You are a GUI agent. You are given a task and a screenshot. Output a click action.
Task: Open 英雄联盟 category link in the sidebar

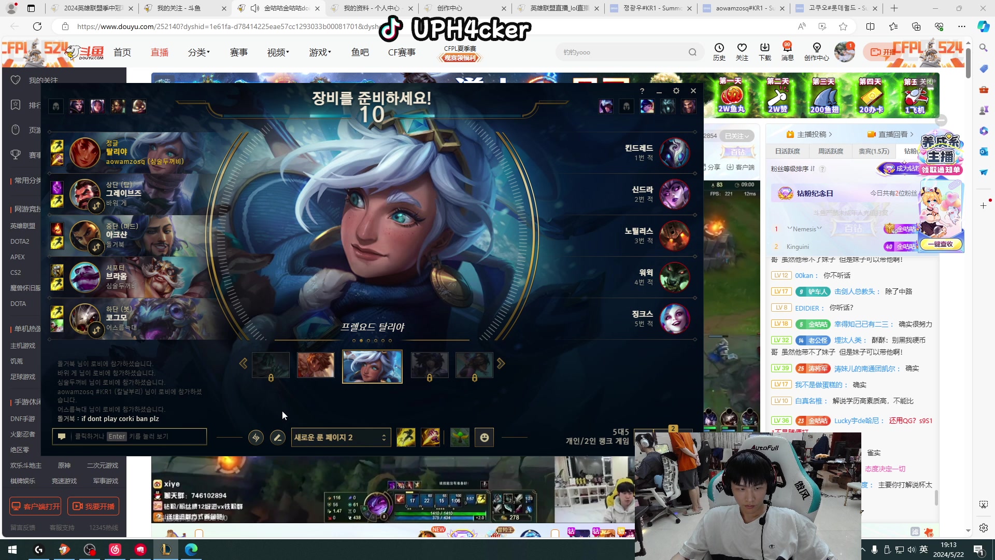pyautogui.click(x=23, y=226)
